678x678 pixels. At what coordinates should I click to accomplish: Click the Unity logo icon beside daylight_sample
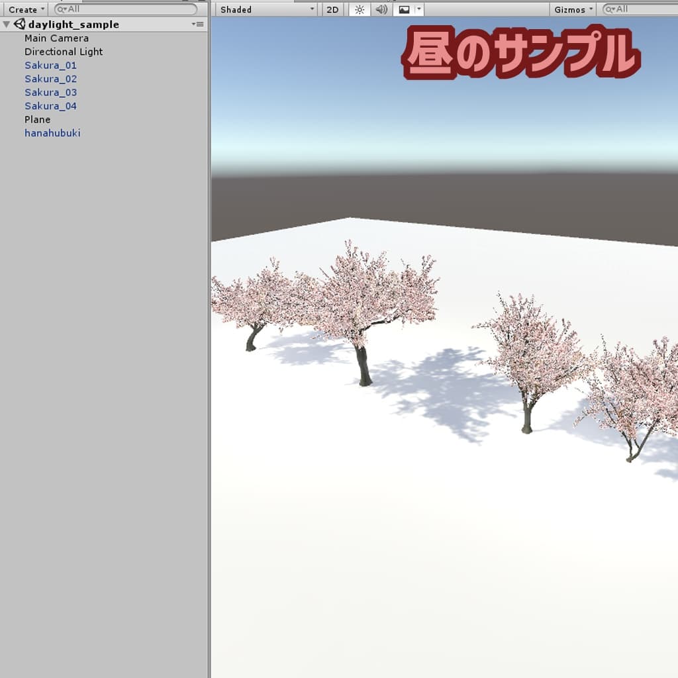tap(19, 24)
